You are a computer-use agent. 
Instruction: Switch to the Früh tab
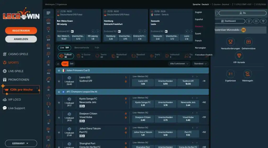tap(97, 48)
